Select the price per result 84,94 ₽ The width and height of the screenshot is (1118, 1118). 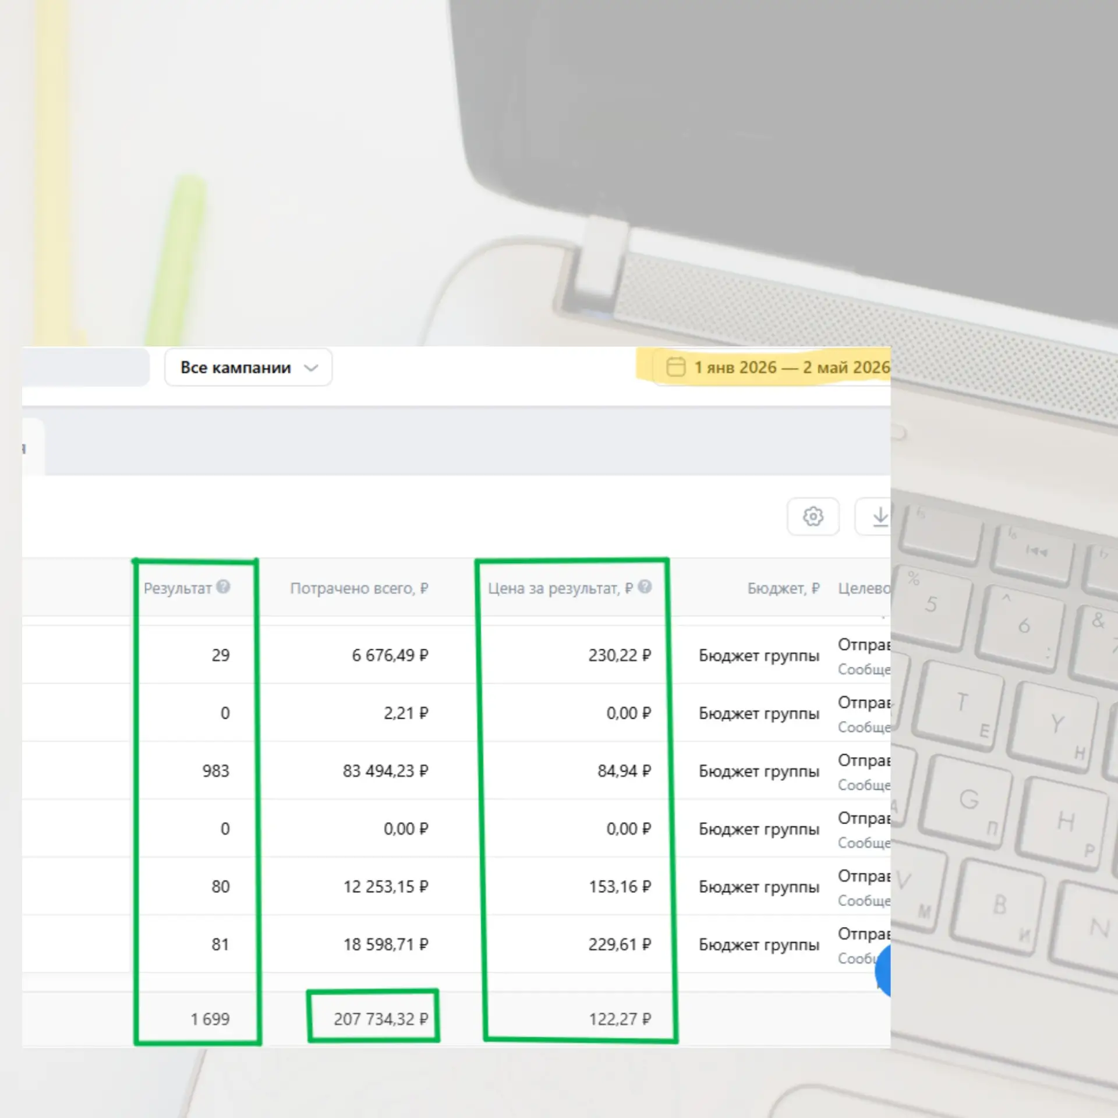pyautogui.click(x=624, y=770)
